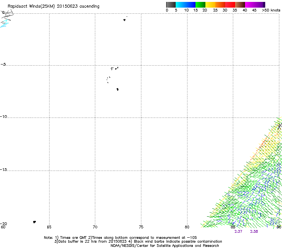This screenshot has width=282, height=248.
Task: Click the small island near 73E below the equator
Action: 125,20
